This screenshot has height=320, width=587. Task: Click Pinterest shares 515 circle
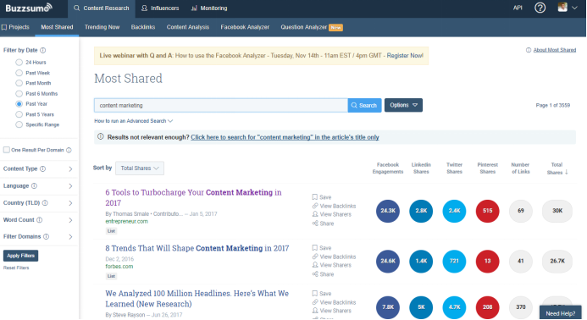point(487,211)
